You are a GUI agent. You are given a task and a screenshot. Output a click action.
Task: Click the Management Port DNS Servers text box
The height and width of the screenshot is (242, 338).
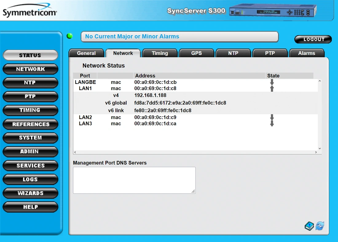(134, 180)
